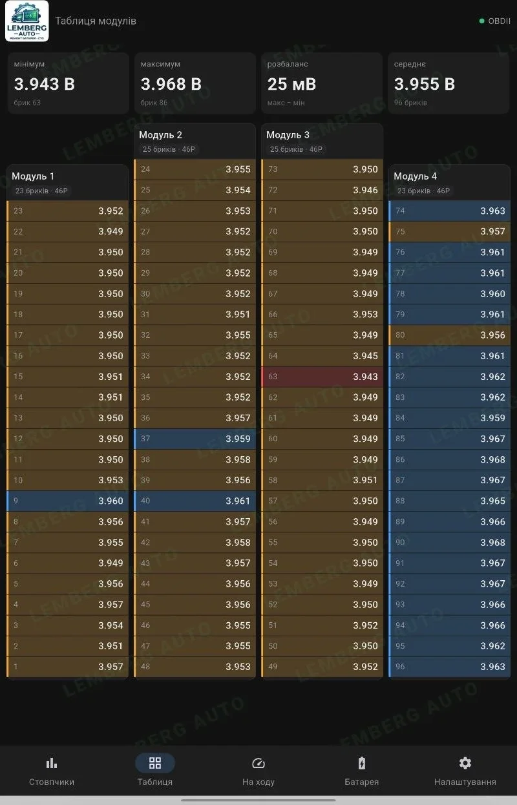This screenshot has width=517, height=805.
Task: Select red brick 63 row with 3.943
Action: coord(322,377)
